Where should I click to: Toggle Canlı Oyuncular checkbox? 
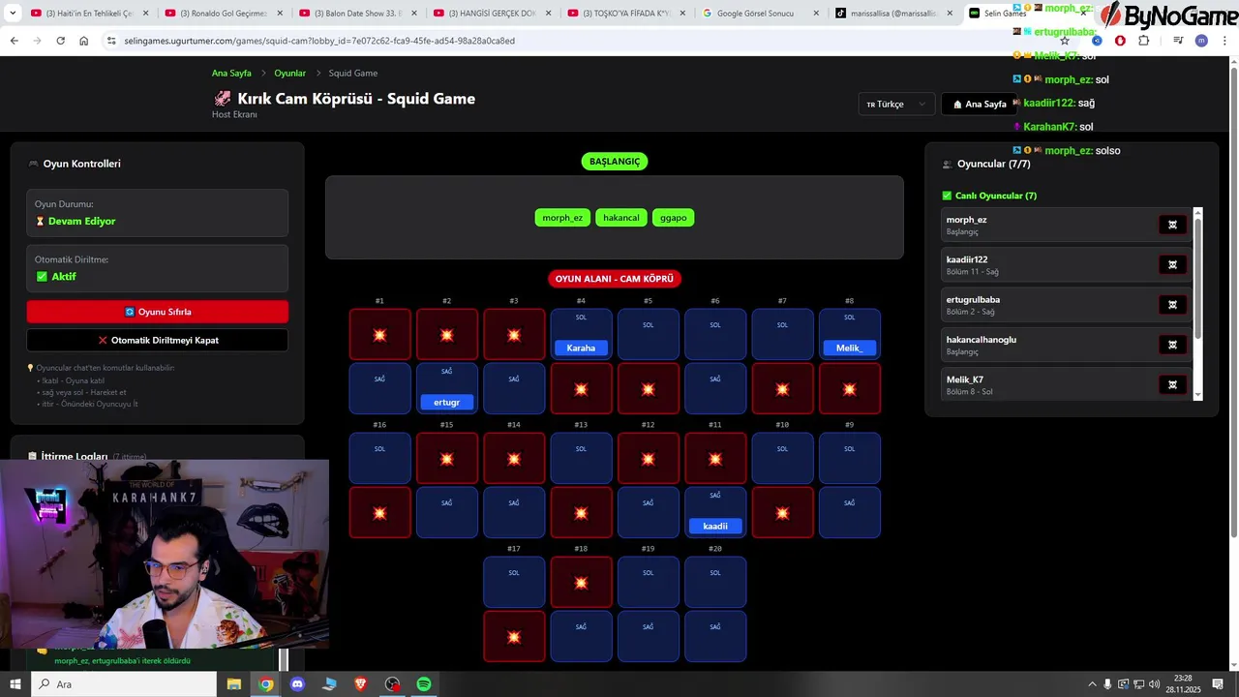[947, 196]
